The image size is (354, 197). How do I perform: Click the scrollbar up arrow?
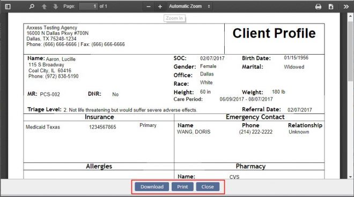tap(350, 16)
